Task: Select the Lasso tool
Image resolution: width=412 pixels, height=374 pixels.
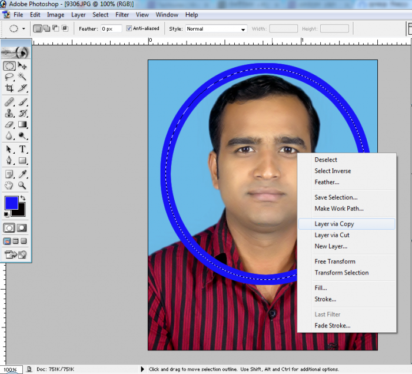Action: 9,77
